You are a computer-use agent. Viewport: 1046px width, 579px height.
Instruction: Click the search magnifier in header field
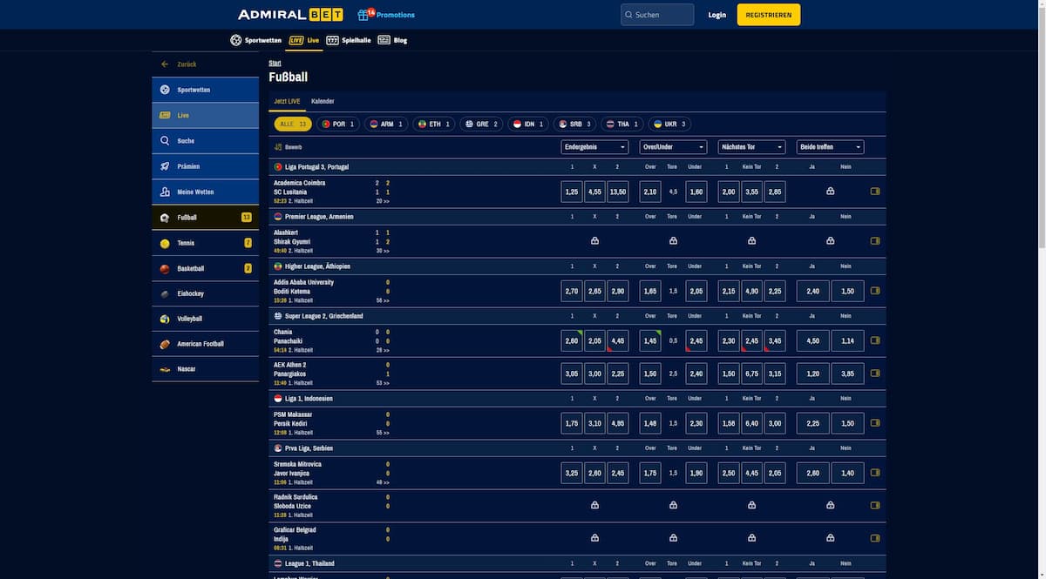click(x=628, y=15)
